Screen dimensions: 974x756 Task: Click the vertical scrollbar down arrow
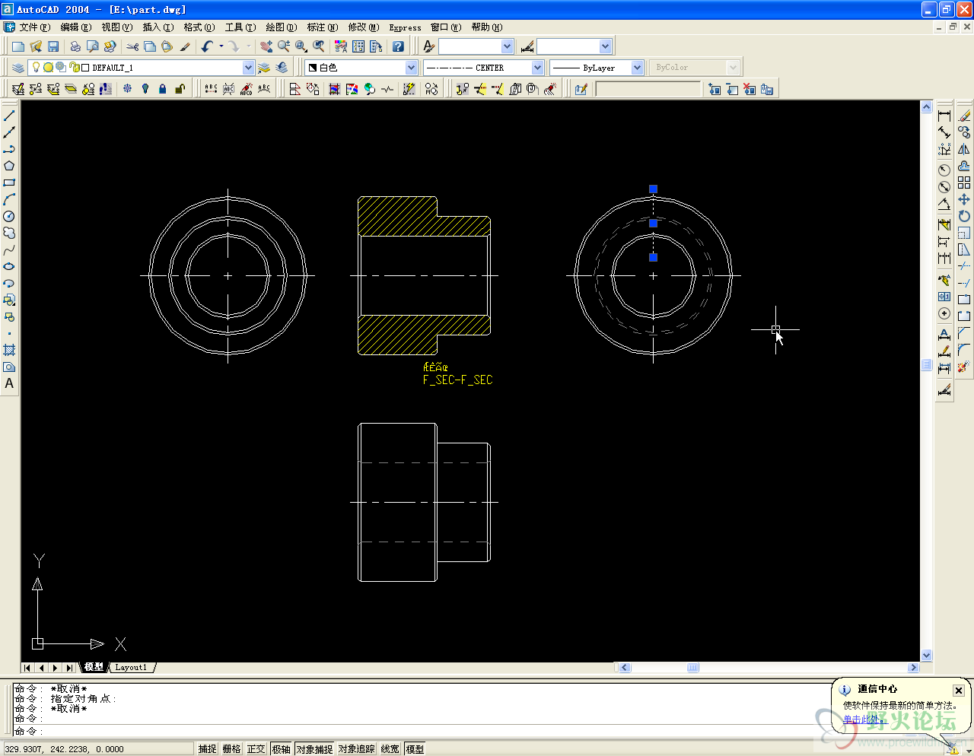927,655
